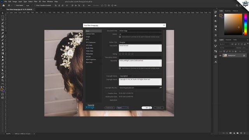Hide the Background layer eye icon
Screen dimensions: 249x140
[220, 56]
